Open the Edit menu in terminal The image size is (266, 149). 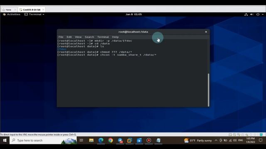tap(69, 37)
